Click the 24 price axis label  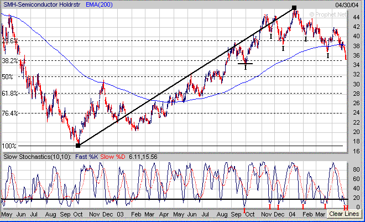tap(356, 112)
